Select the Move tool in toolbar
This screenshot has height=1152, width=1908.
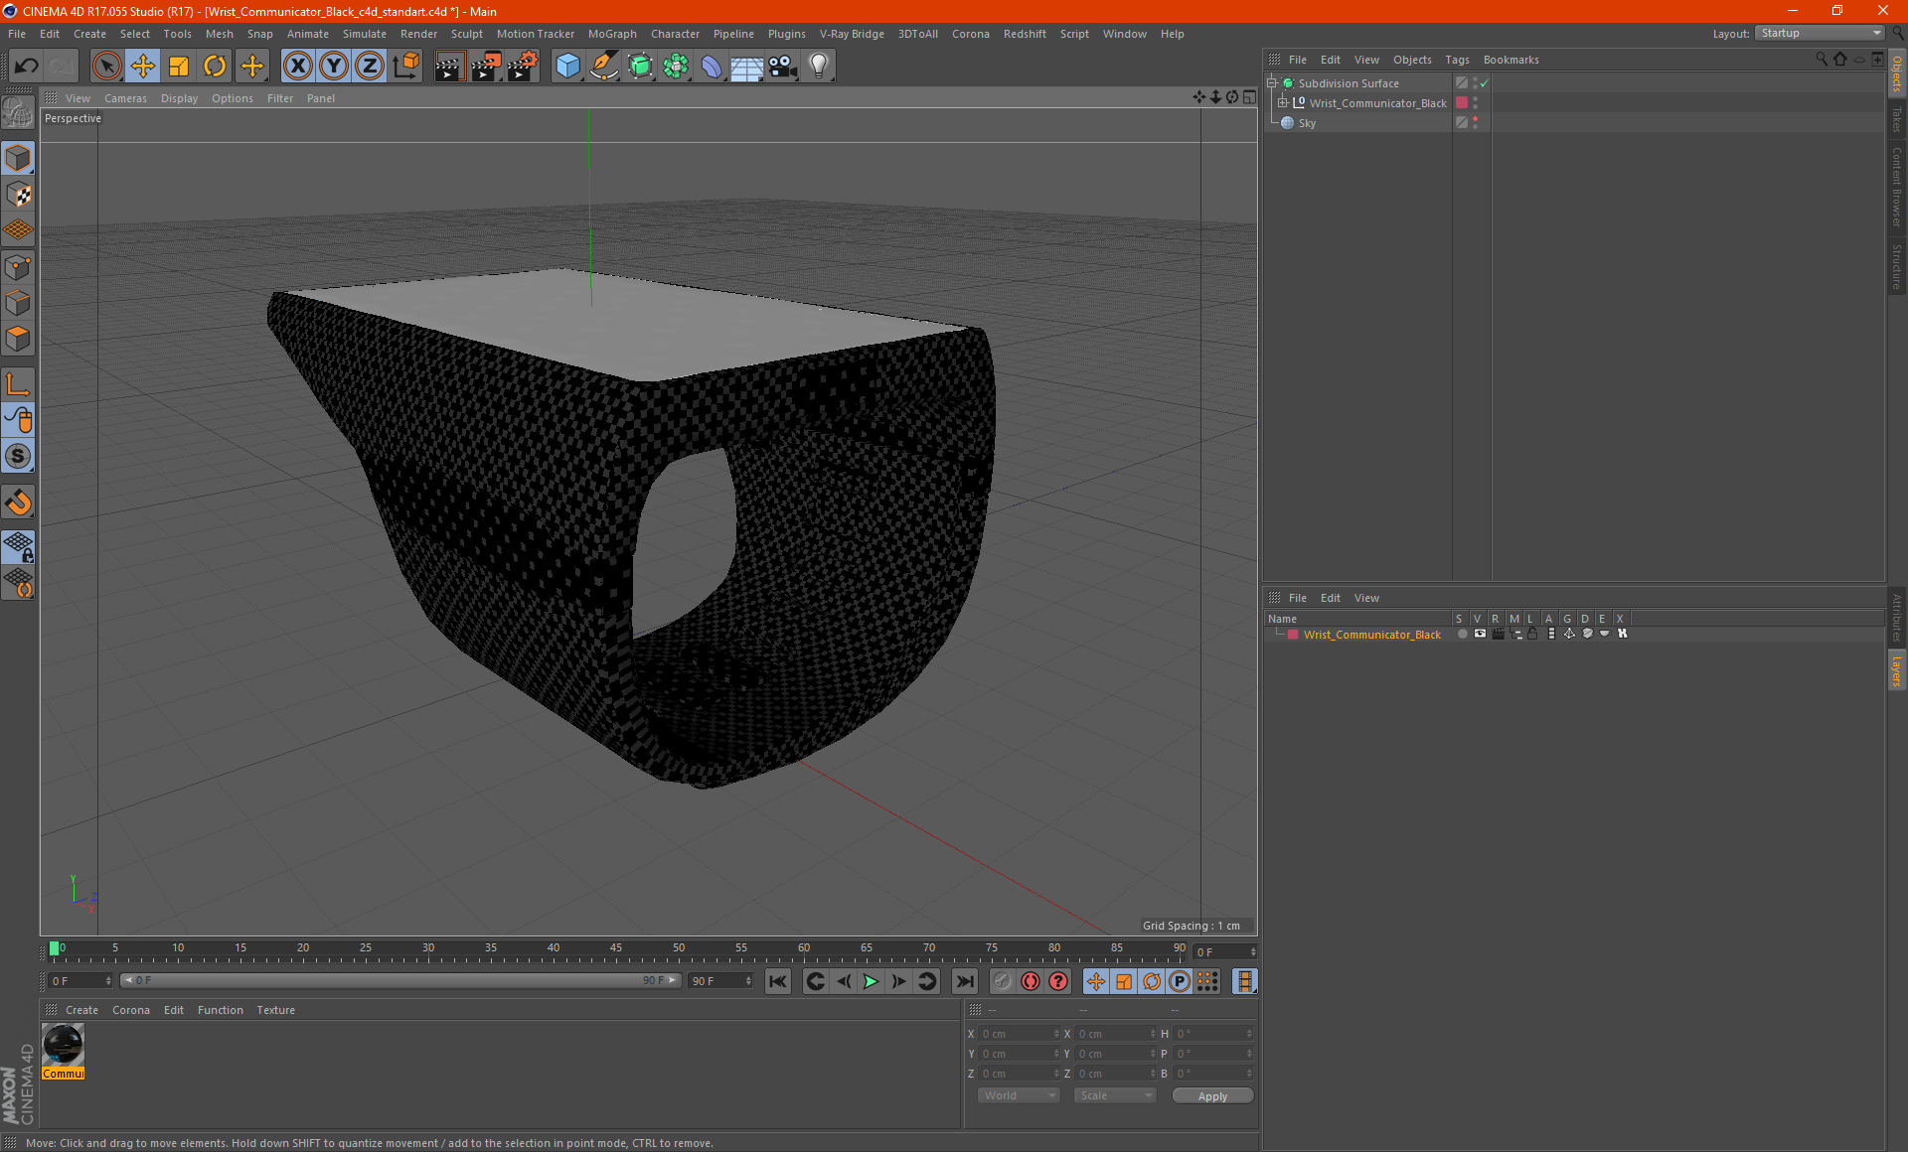143,67
